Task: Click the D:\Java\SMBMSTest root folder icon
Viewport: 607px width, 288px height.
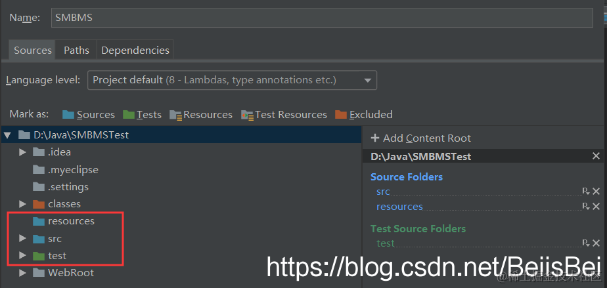Action: pyautogui.click(x=24, y=135)
